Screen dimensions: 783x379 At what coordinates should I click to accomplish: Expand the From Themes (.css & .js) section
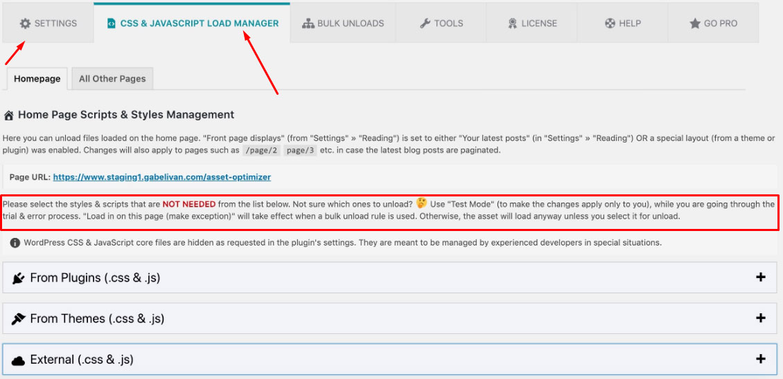tap(389, 318)
